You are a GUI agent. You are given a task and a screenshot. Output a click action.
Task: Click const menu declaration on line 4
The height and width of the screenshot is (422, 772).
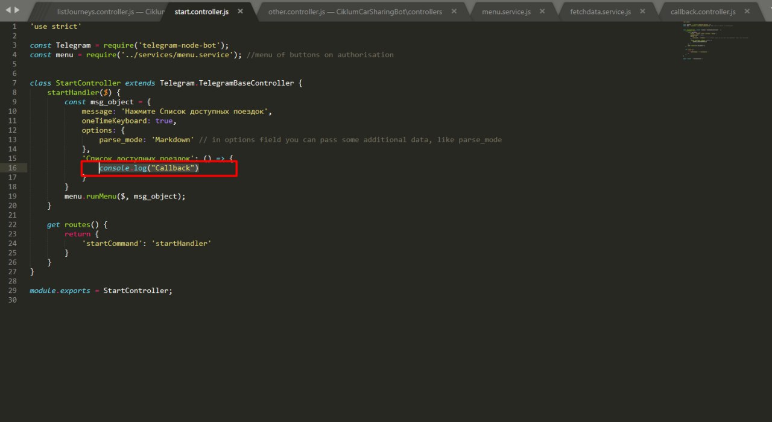[51, 55]
